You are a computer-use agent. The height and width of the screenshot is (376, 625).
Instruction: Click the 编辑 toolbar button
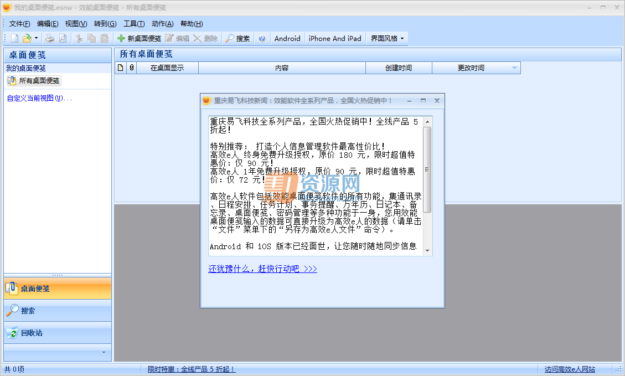coord(177,38)
